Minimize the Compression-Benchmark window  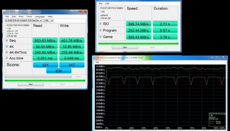(212, 57)
